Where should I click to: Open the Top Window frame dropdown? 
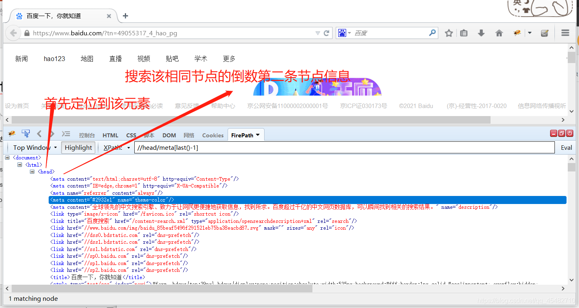[35, 148]
